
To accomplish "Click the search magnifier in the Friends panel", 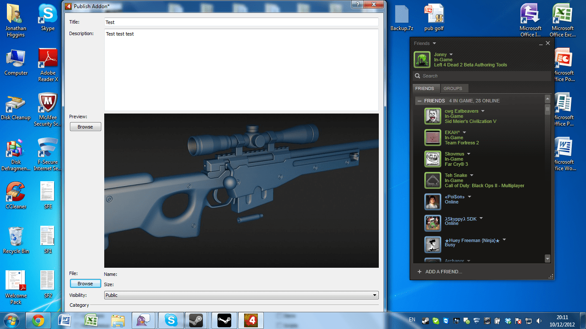I will tap(417, 76).
